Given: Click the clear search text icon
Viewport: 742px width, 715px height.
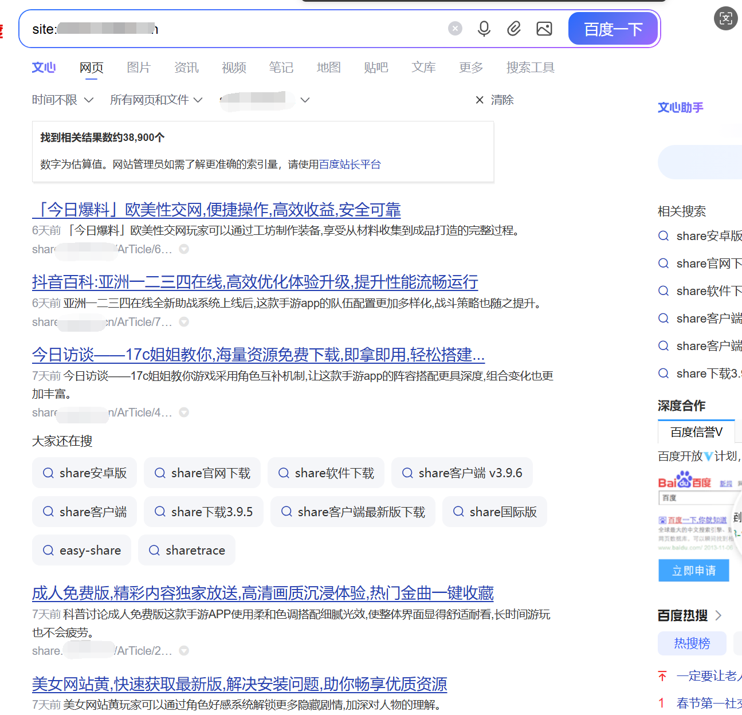Looking at the screenshot, I should 455,29.
